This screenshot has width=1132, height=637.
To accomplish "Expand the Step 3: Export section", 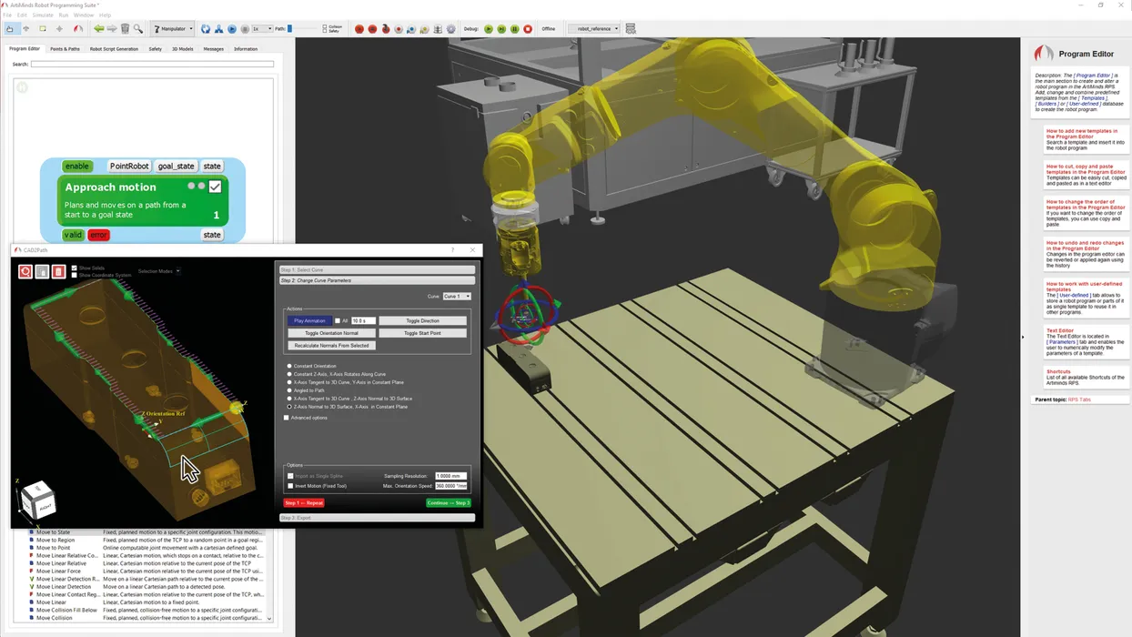I will (377, 518).
